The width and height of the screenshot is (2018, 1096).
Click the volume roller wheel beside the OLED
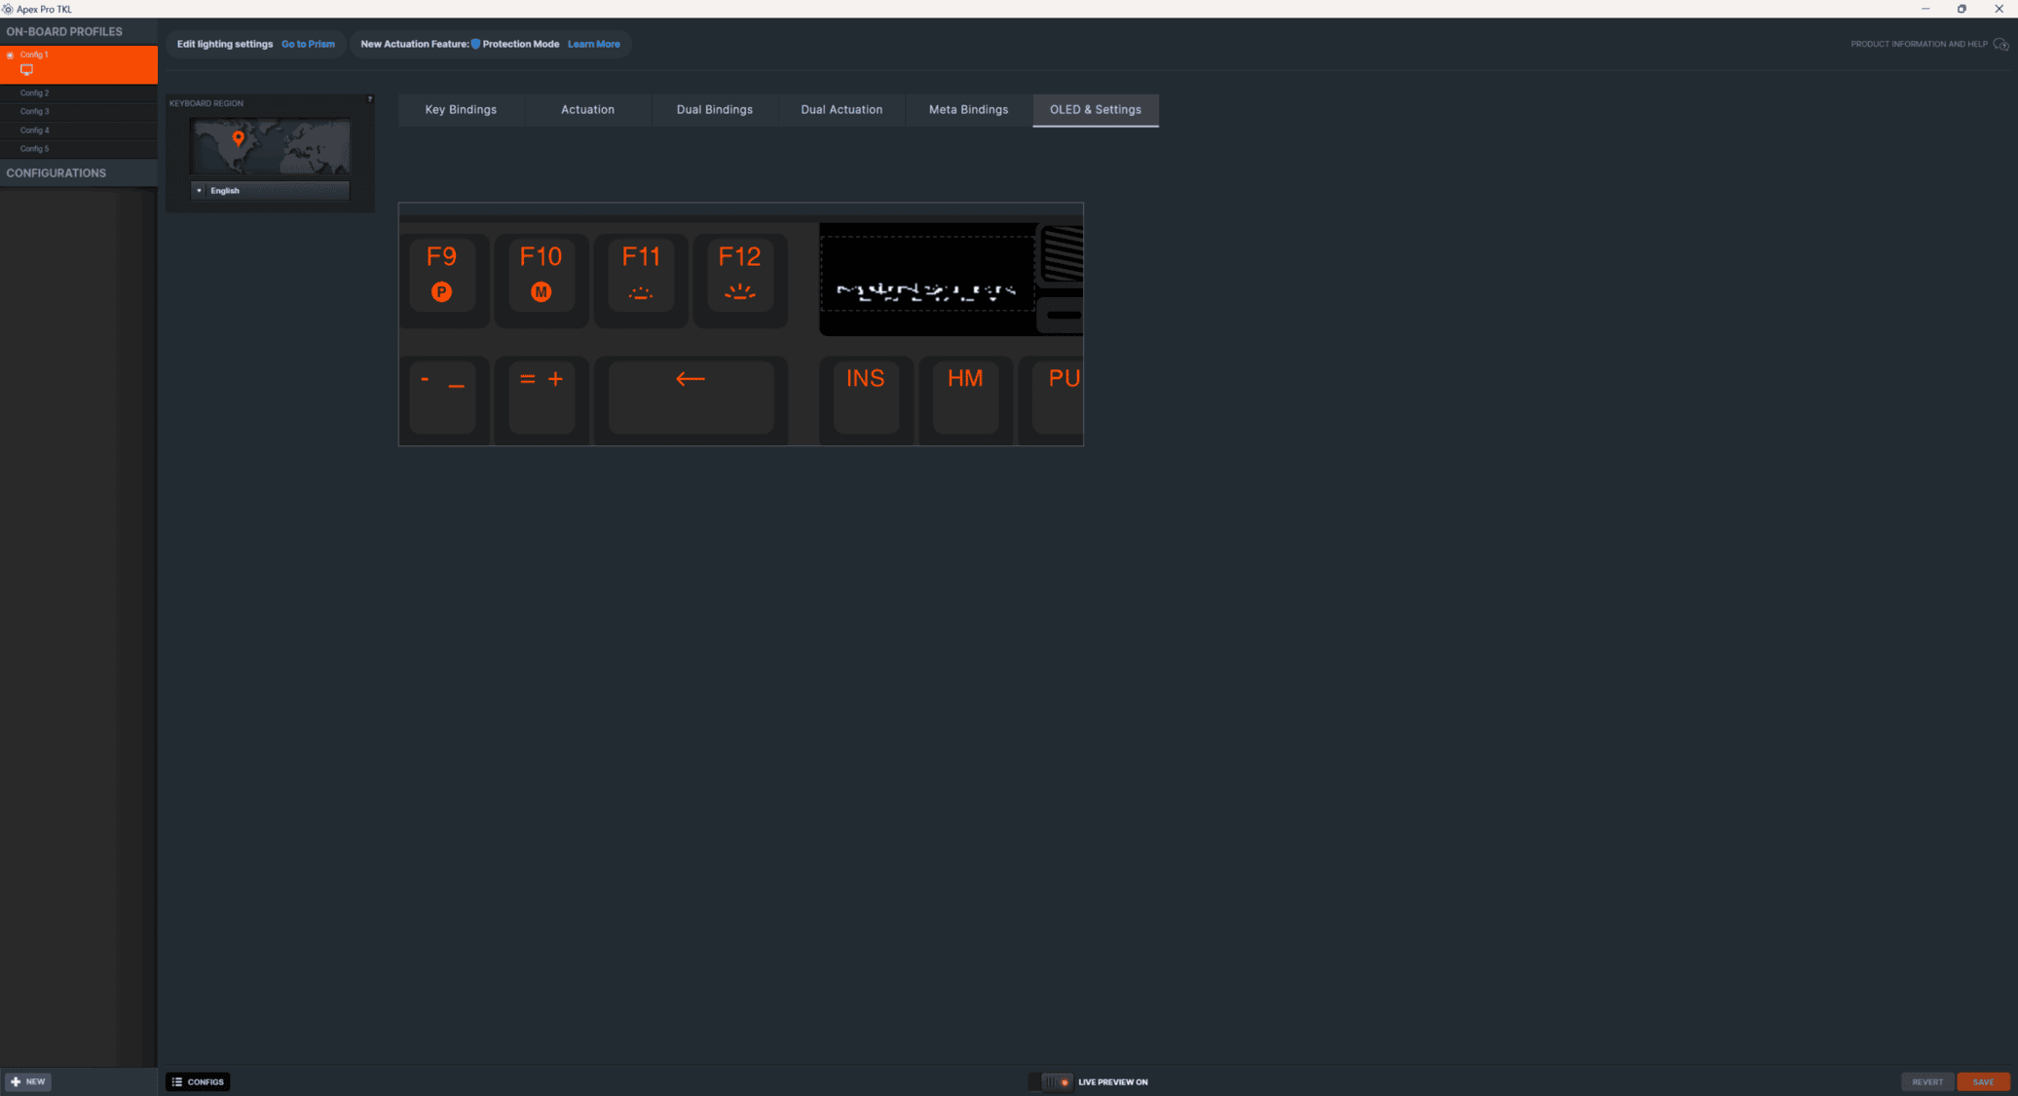point(1062,253)
